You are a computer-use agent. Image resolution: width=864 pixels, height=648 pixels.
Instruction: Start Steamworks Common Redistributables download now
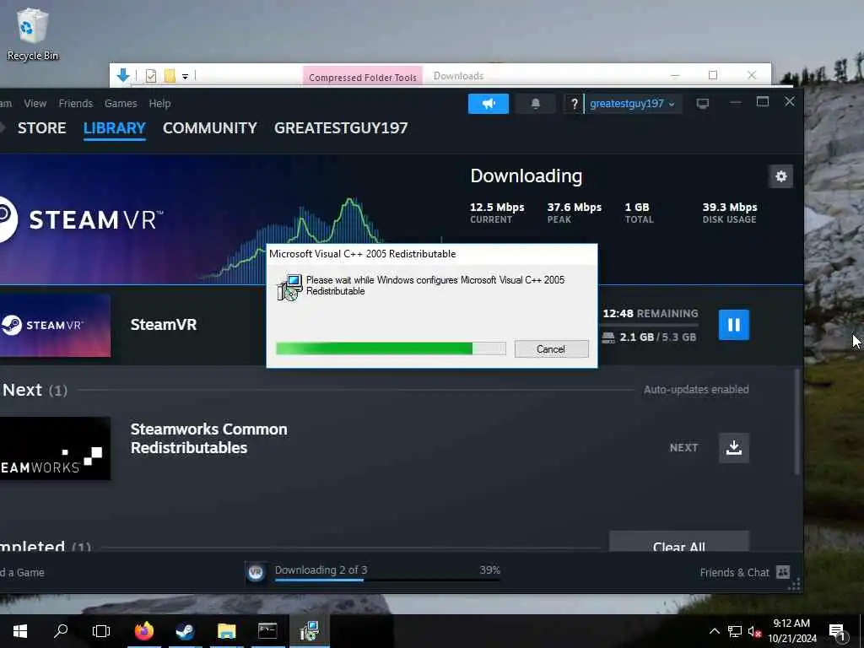(733, 447)
